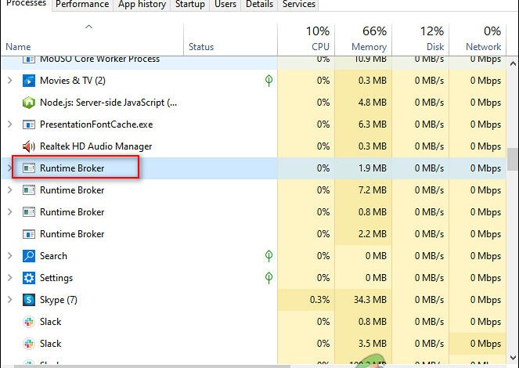
Task: Switch to the Performance tab
Action: point(82,5)
